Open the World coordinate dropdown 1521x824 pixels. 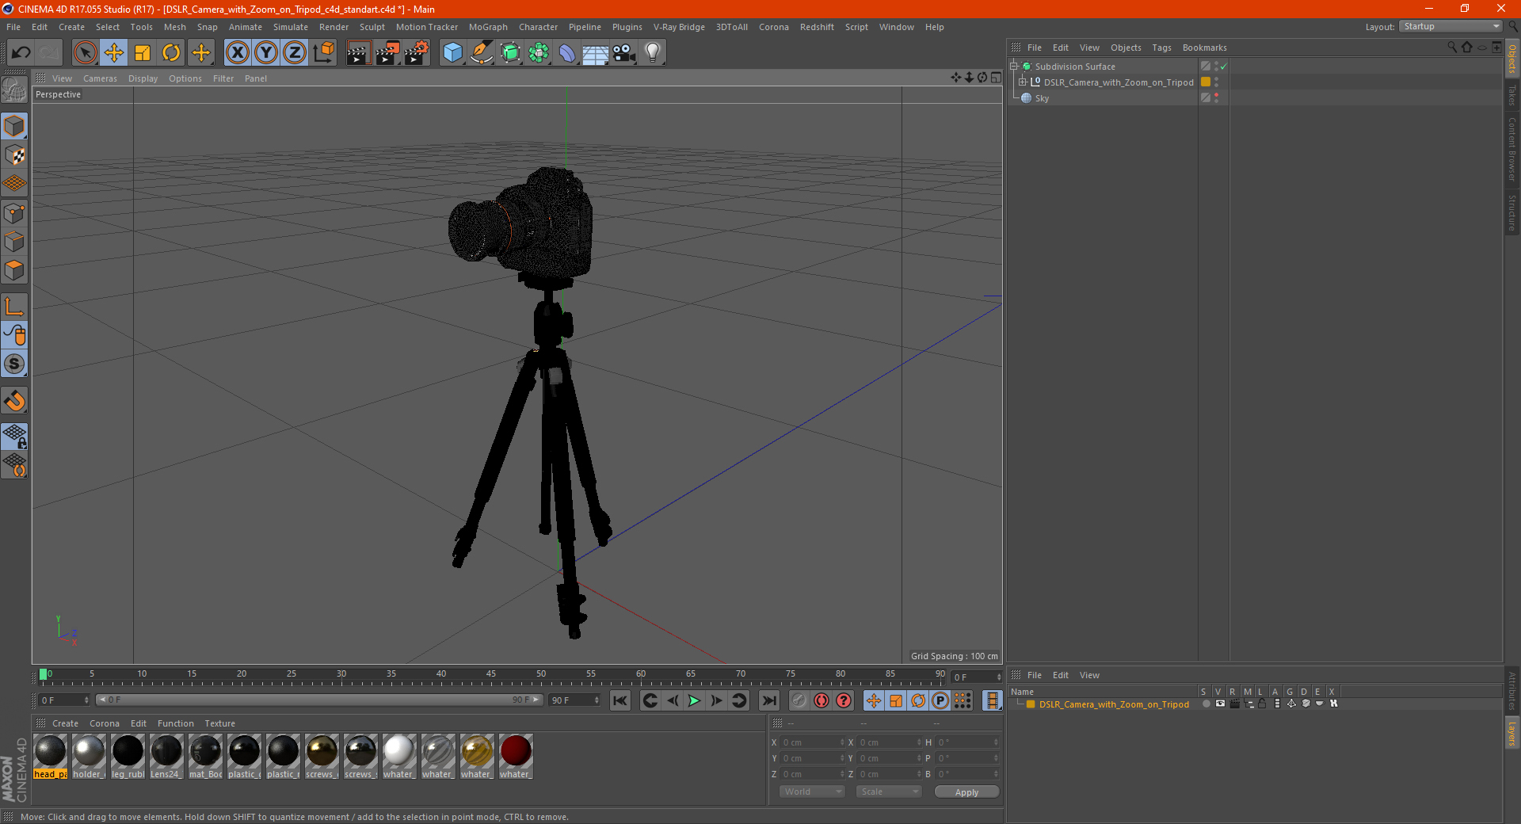[812, 792]
